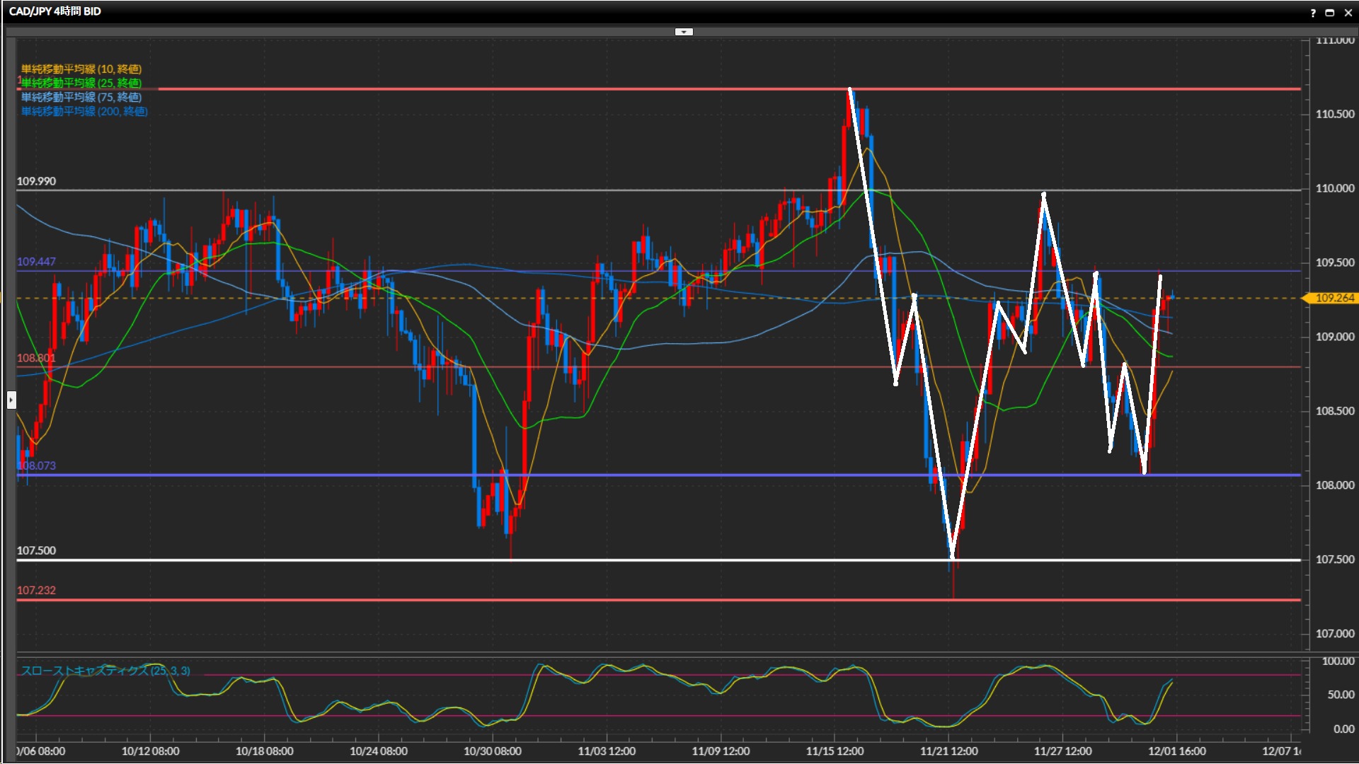
Task: Click the CAD/JPY 4時間 BID title
Action: [x=55, y=11]
